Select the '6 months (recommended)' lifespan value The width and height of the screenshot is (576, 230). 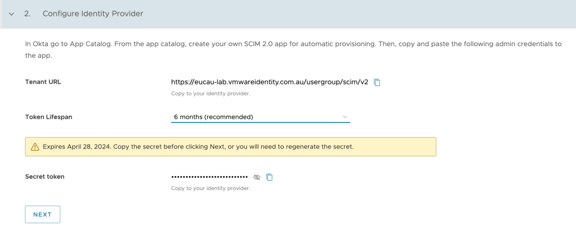pyautogui.click(x=213, y=117)
